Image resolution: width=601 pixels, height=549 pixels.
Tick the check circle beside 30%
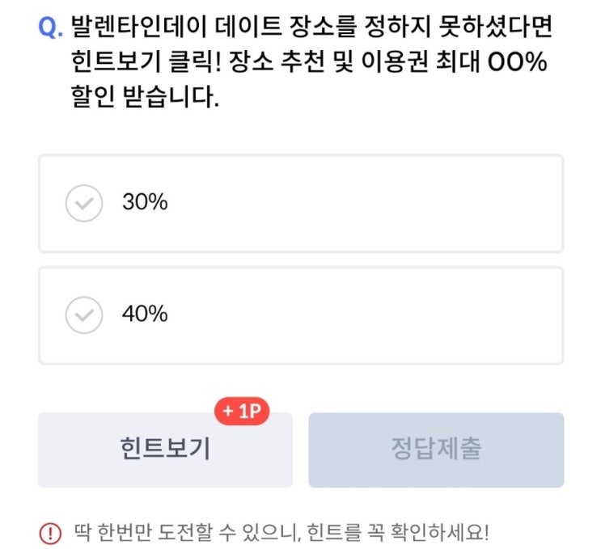83,203
